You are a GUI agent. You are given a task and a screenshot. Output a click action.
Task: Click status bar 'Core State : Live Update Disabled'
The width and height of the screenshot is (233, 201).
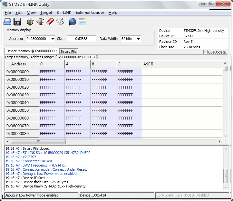[192, 195]
